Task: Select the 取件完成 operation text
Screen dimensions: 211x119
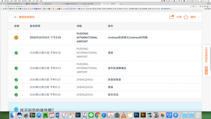Action: click(113, 95)
